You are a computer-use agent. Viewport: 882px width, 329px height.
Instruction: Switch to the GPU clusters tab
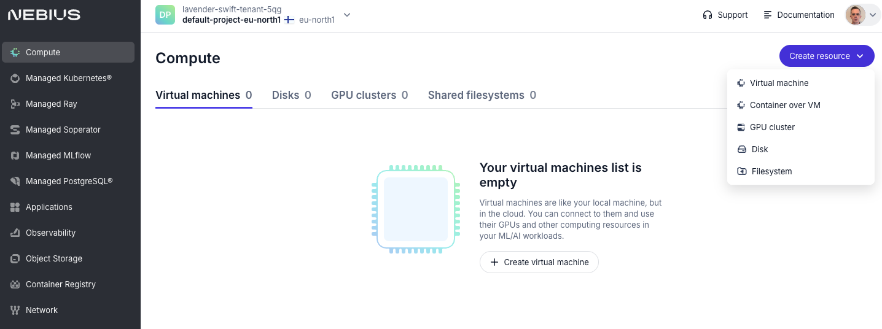click(369, 95)
